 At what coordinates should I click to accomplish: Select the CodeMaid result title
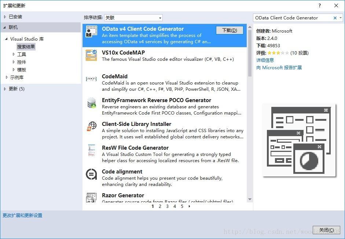pyautogui.click(x=115, y=76)
